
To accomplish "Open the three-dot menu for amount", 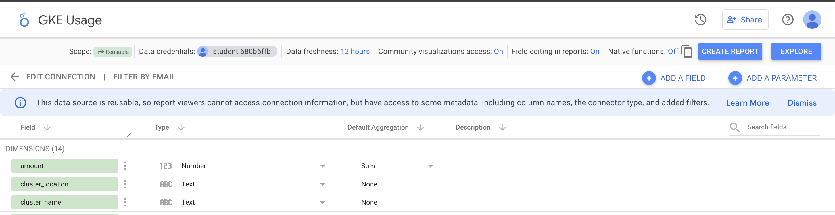I will [125, 166].
